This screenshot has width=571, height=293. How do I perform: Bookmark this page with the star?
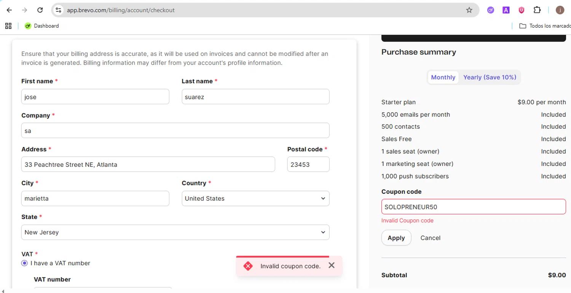point(469,10)
